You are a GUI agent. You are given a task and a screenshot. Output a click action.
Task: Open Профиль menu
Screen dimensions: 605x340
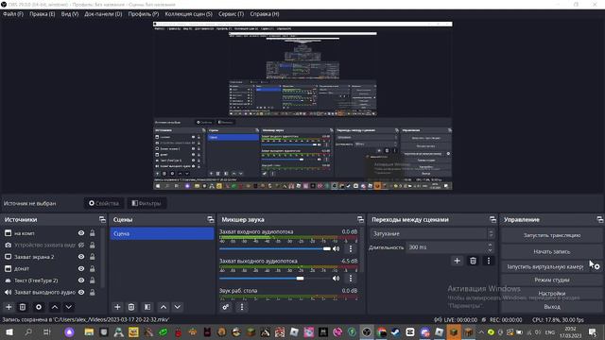(x=144, y=14)
